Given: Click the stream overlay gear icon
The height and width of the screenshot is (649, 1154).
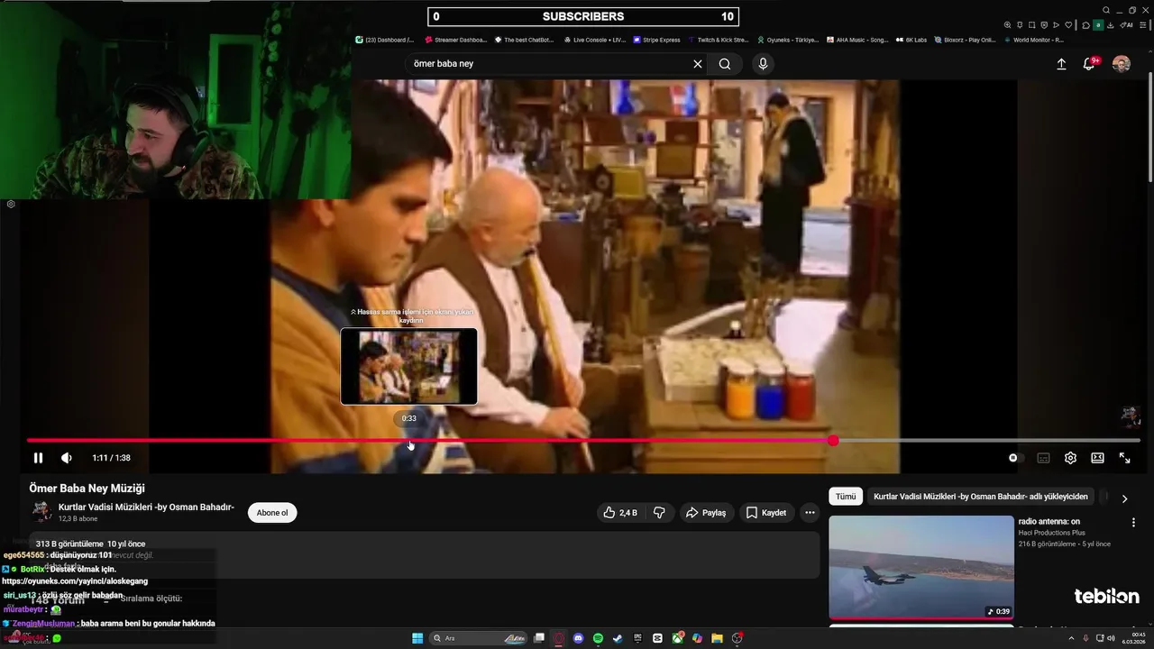Looking at the screenshot, I should coord(11,205).
